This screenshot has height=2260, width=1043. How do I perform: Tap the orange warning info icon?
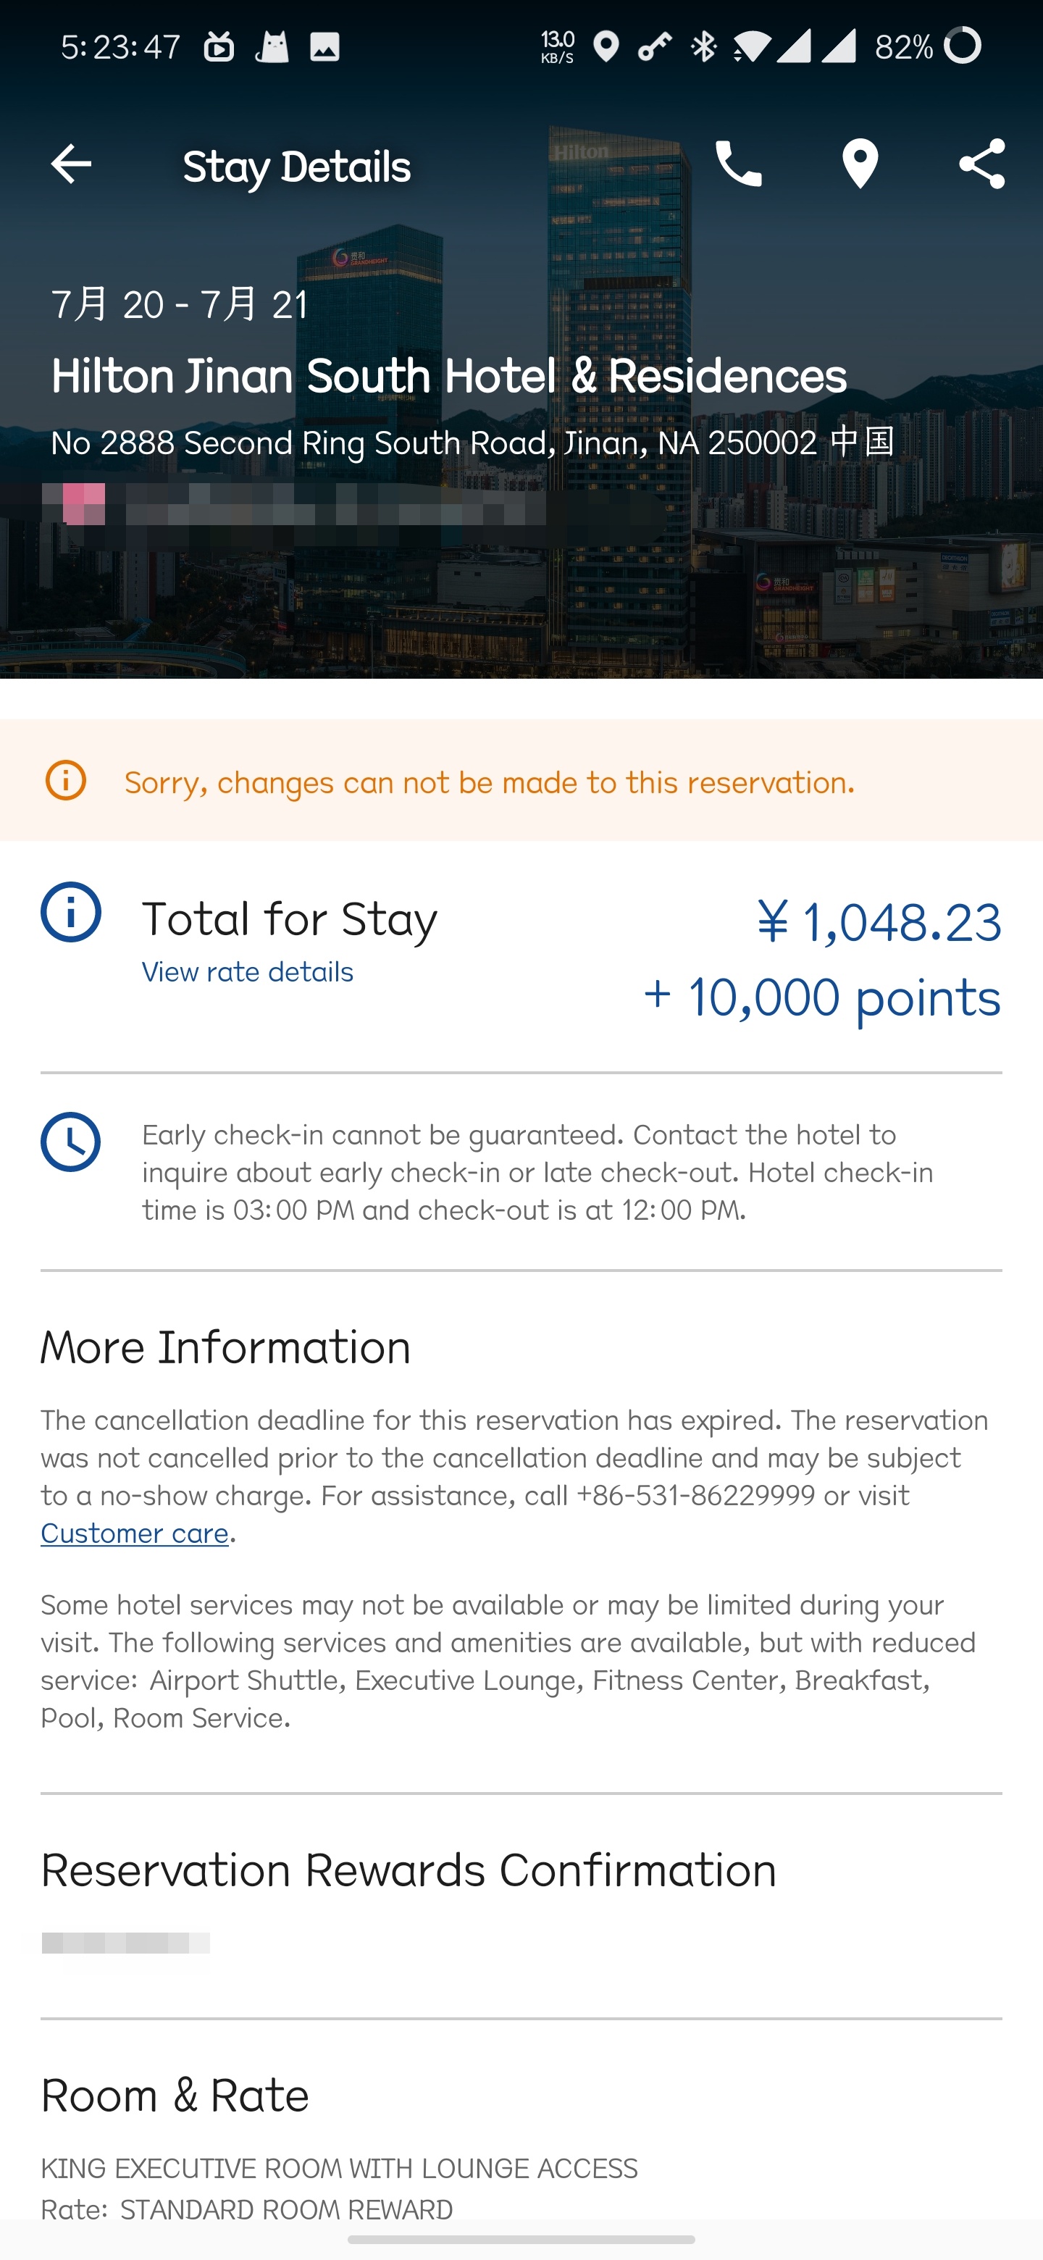point(66,781)
